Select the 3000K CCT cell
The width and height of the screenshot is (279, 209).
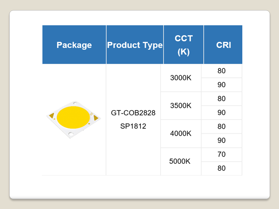pyautogui.click(x=181, y=78)
